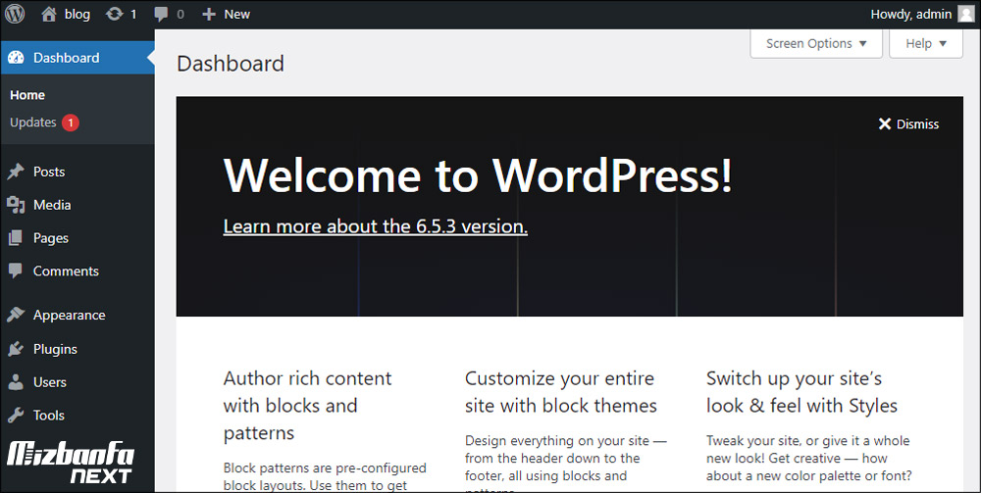The height and width of the screenshot is (493, 981).
Task: Click the top bar updates count 1
Action: pyautogui.click(x=133, y=15)
